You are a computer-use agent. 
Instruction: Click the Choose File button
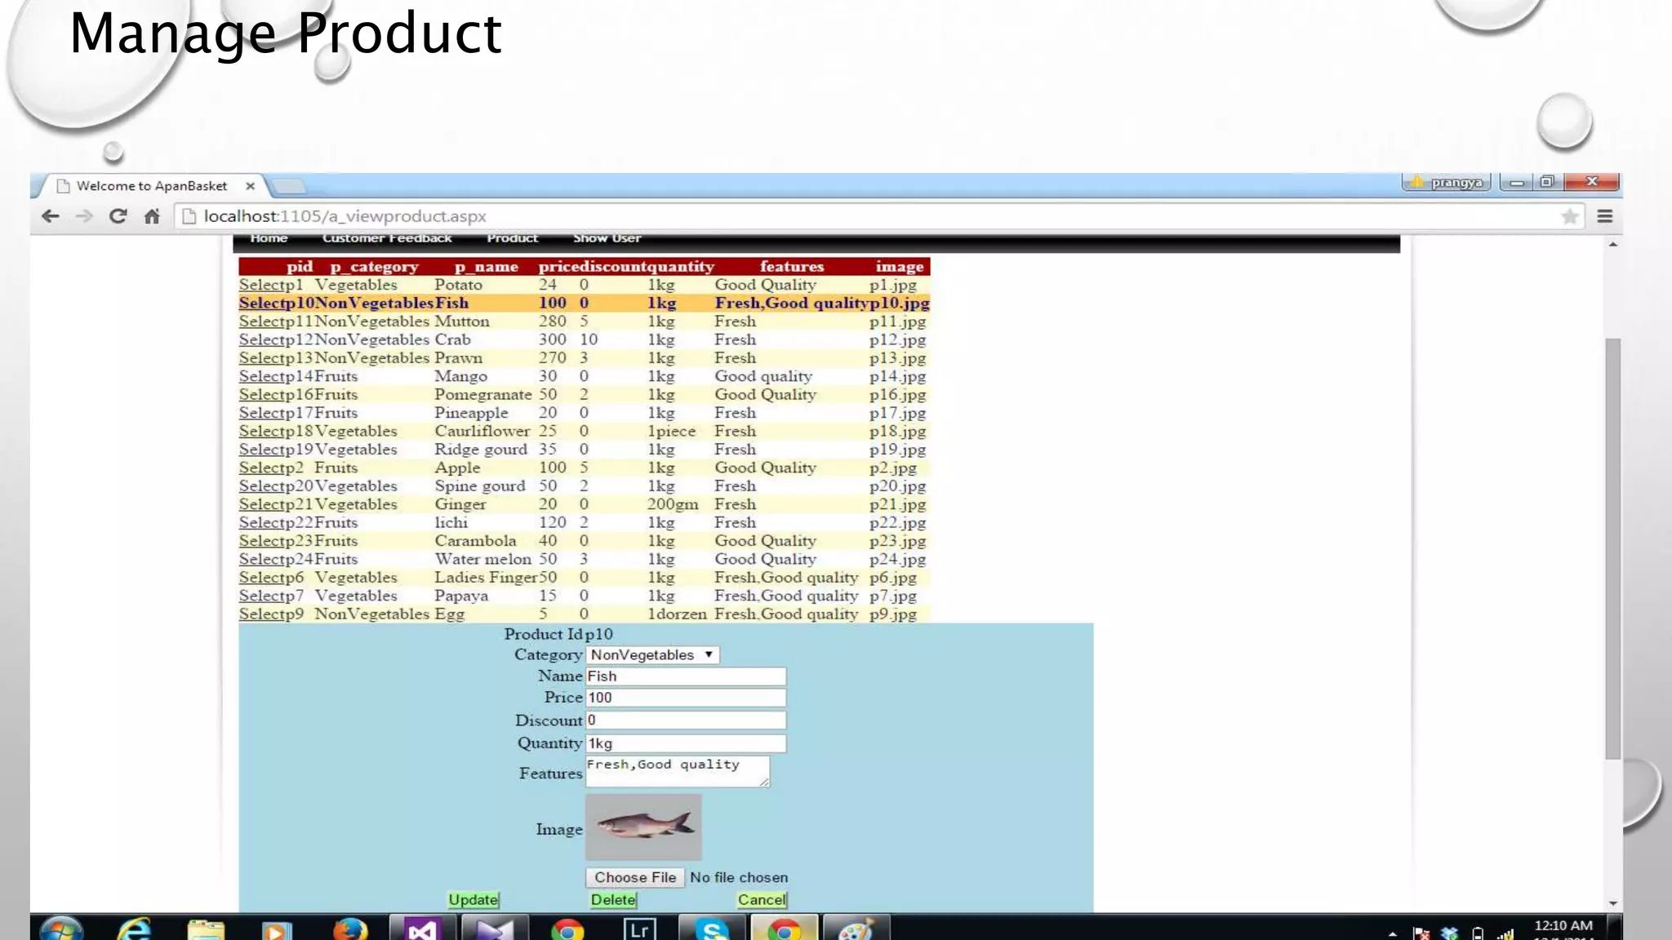point(635,877)
